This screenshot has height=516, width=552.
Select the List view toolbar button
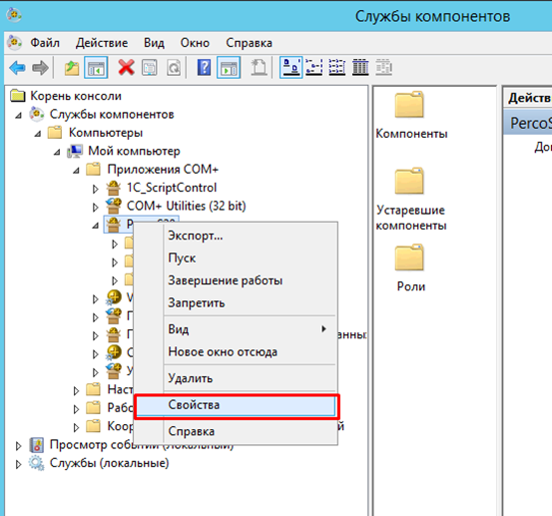337,67
